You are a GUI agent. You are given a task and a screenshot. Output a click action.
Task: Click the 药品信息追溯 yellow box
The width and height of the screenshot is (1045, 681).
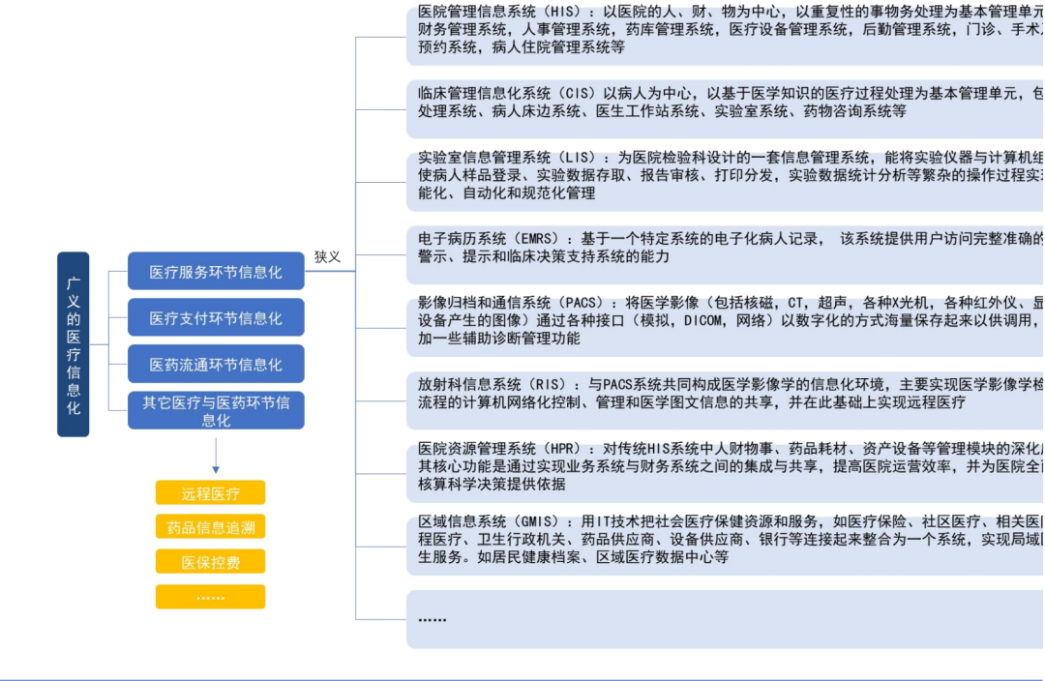pos(209,527)
